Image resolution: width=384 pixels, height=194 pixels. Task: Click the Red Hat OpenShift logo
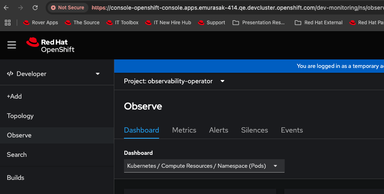point(50,45)
